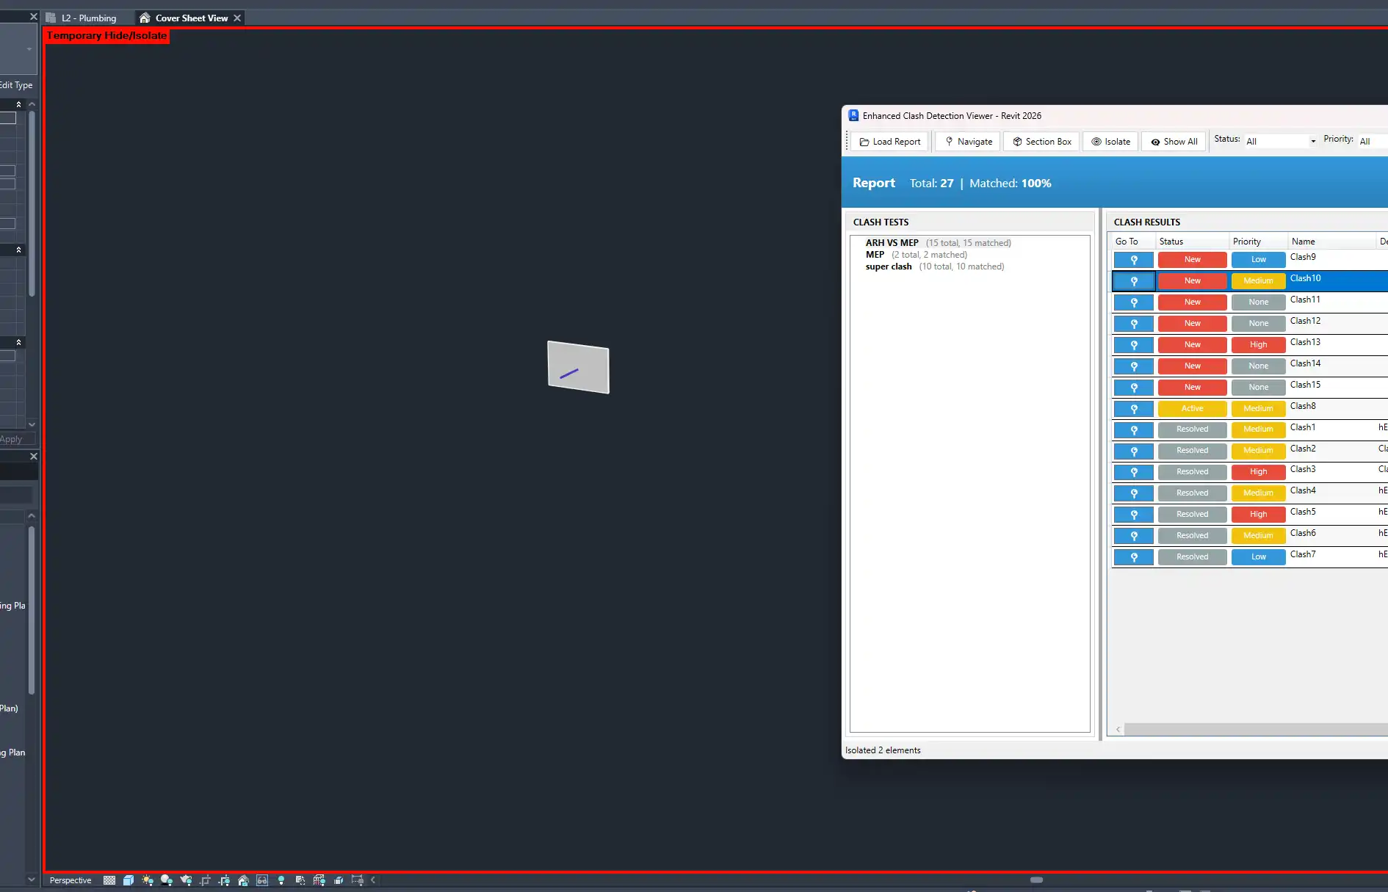
Task: Click the Temporary Hide/Isolate glasses icon
Action: point(262,880)
